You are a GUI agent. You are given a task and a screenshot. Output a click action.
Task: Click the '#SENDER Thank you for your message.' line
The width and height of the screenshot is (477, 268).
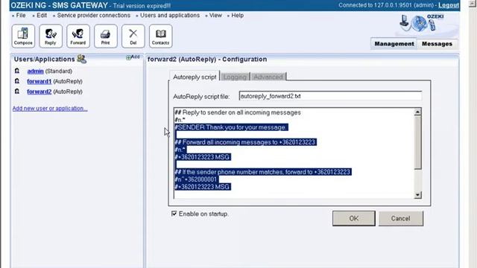tap(231, 127)
